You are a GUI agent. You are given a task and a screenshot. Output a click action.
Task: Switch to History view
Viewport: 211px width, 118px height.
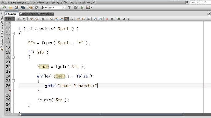[x=21, y=19]
